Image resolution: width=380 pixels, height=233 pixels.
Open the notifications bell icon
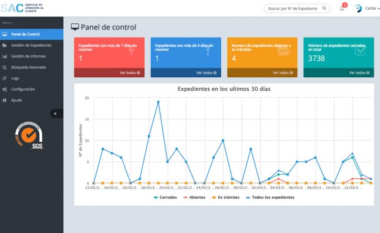tap(342, 9)
